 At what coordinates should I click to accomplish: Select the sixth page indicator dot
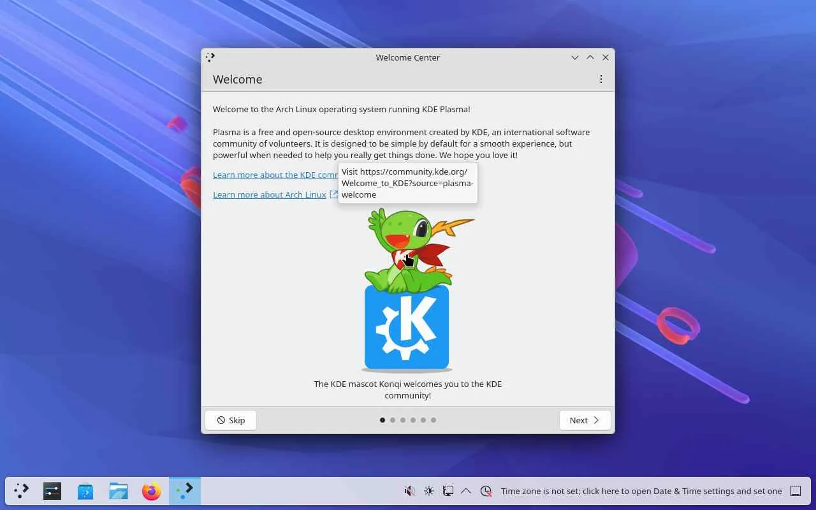(433, 420)
